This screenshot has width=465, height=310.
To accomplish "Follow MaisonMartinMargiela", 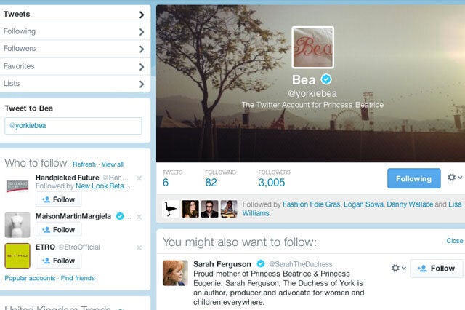I will [x=58, y=230].
